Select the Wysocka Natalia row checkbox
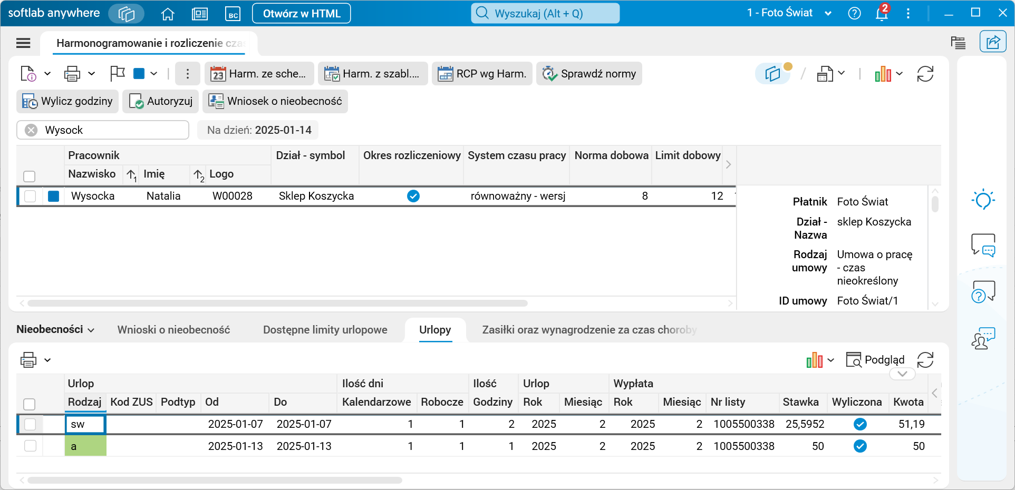This screenshot has height=490, width=1015. [30, 196]
